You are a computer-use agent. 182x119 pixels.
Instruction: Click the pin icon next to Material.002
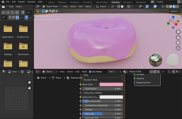(163, 72)
